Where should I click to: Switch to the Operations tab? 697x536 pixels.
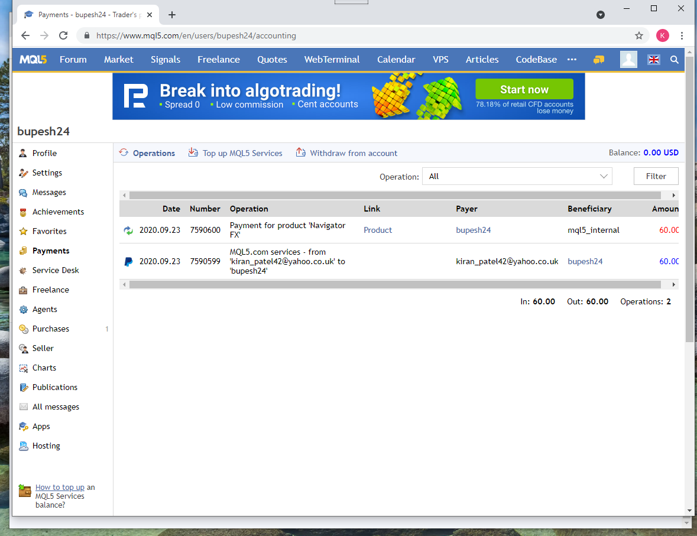pos(147,153)
